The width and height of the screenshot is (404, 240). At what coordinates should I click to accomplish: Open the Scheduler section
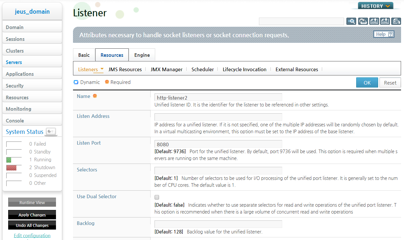click(203, 70)
